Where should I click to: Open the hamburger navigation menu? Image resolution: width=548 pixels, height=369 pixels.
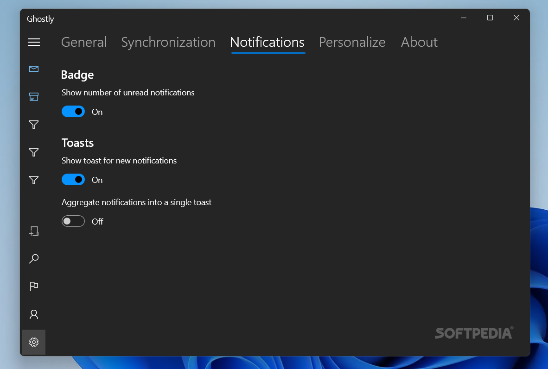[x=34, y=42]
